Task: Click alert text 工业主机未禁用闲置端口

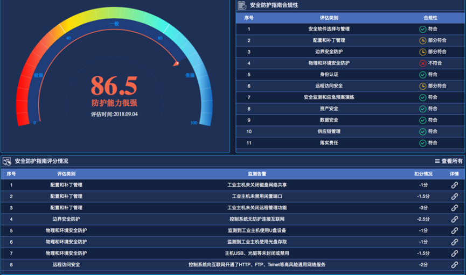Action: tap(257, 196)
